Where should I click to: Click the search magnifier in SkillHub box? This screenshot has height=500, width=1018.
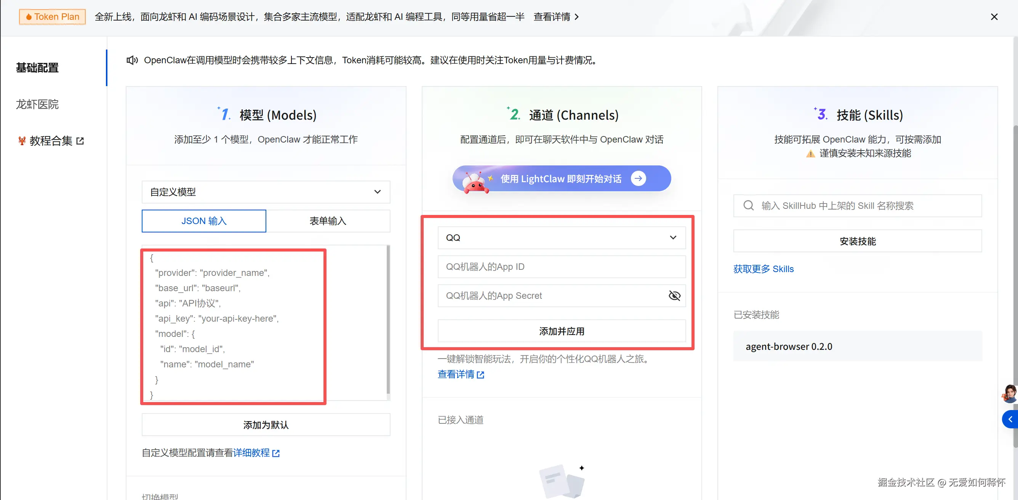pos(748,205)
